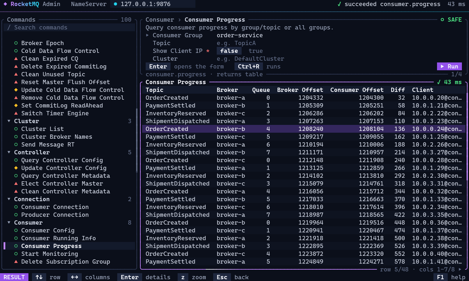Click the red triangle beside Clean Unused Topic
Image resolution: width=469 pixels, height=281 pixels.
coord(16,75)
